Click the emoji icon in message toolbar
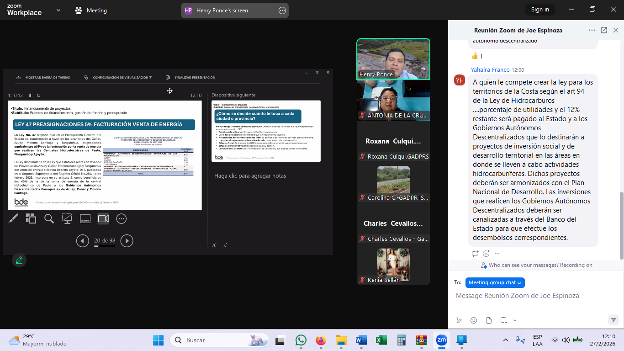The image size is (624, 351). (474, 320)
